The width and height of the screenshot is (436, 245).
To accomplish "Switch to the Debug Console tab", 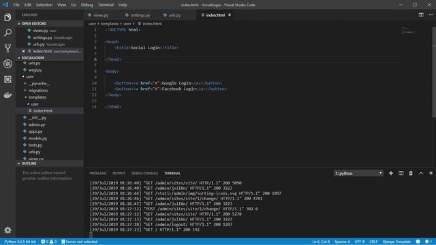I will [x=144, y=174].
